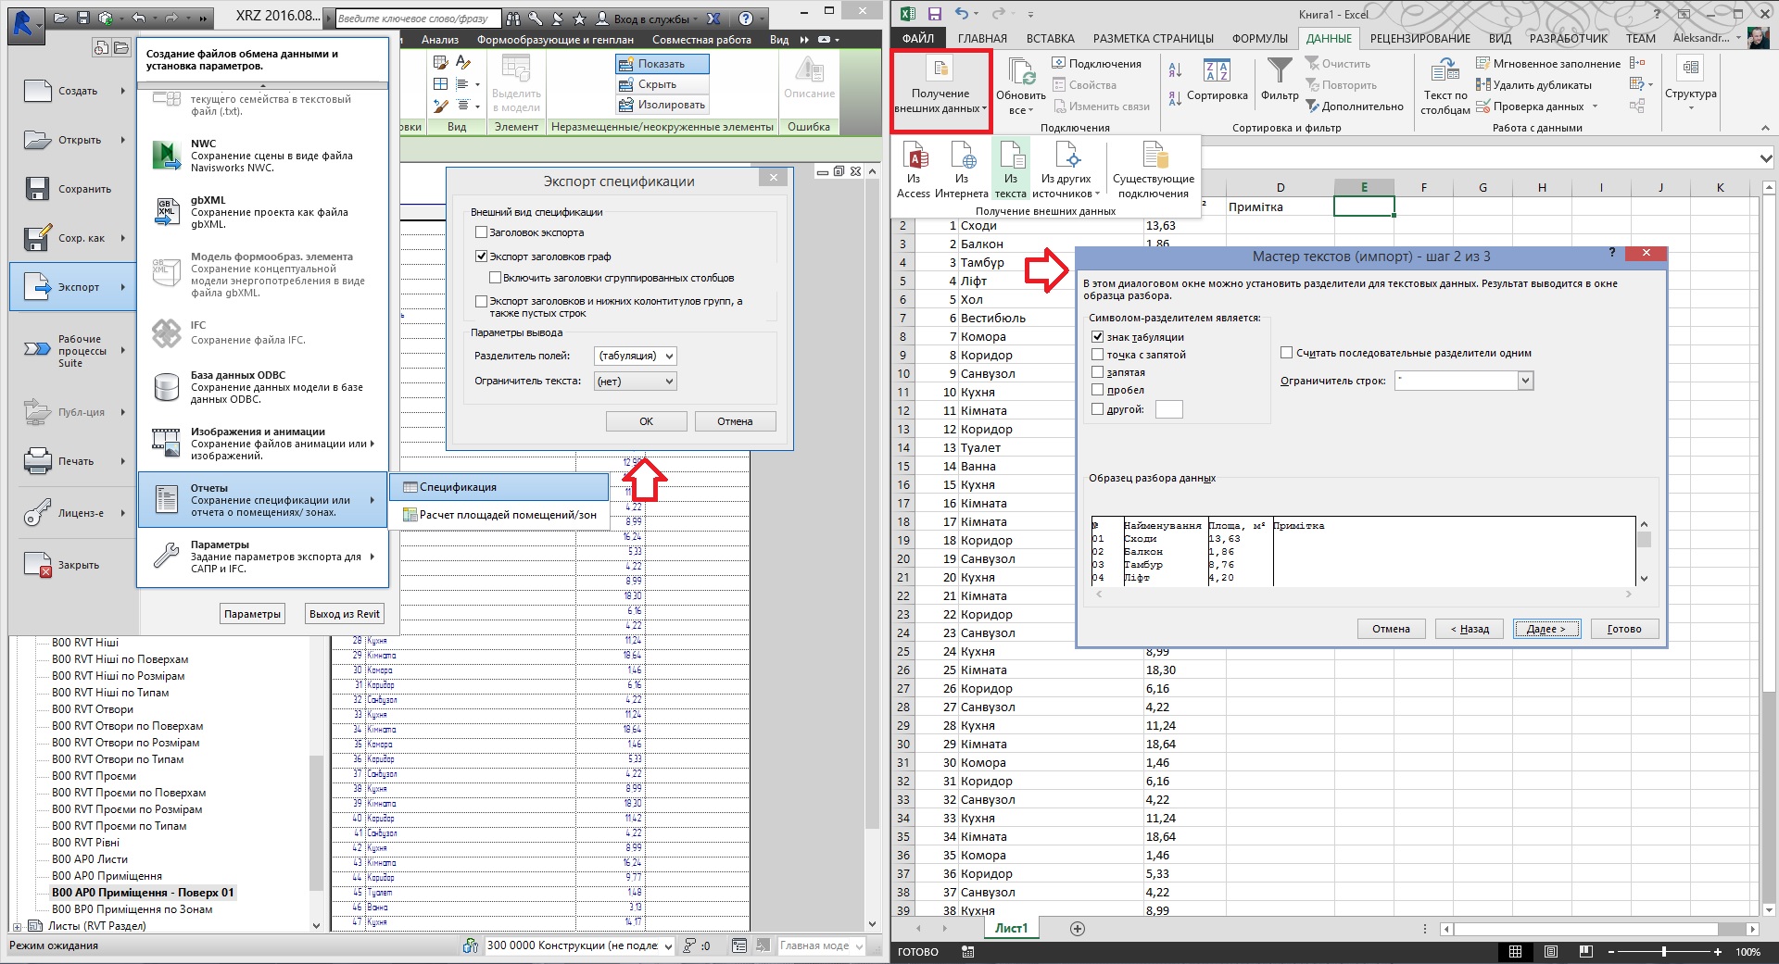Select Спецификация submenu item
The height and width of the screenshot is (964, 1779).
point(499,487)
